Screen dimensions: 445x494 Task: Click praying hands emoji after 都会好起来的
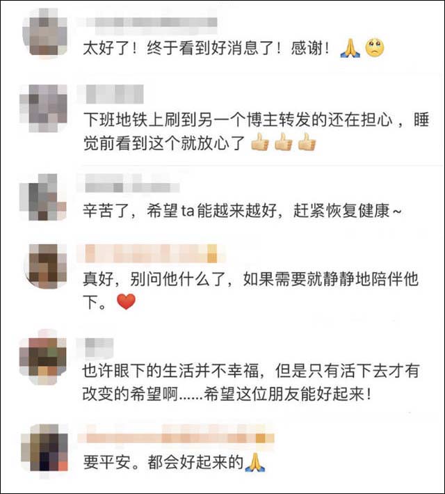coord(255,462)
